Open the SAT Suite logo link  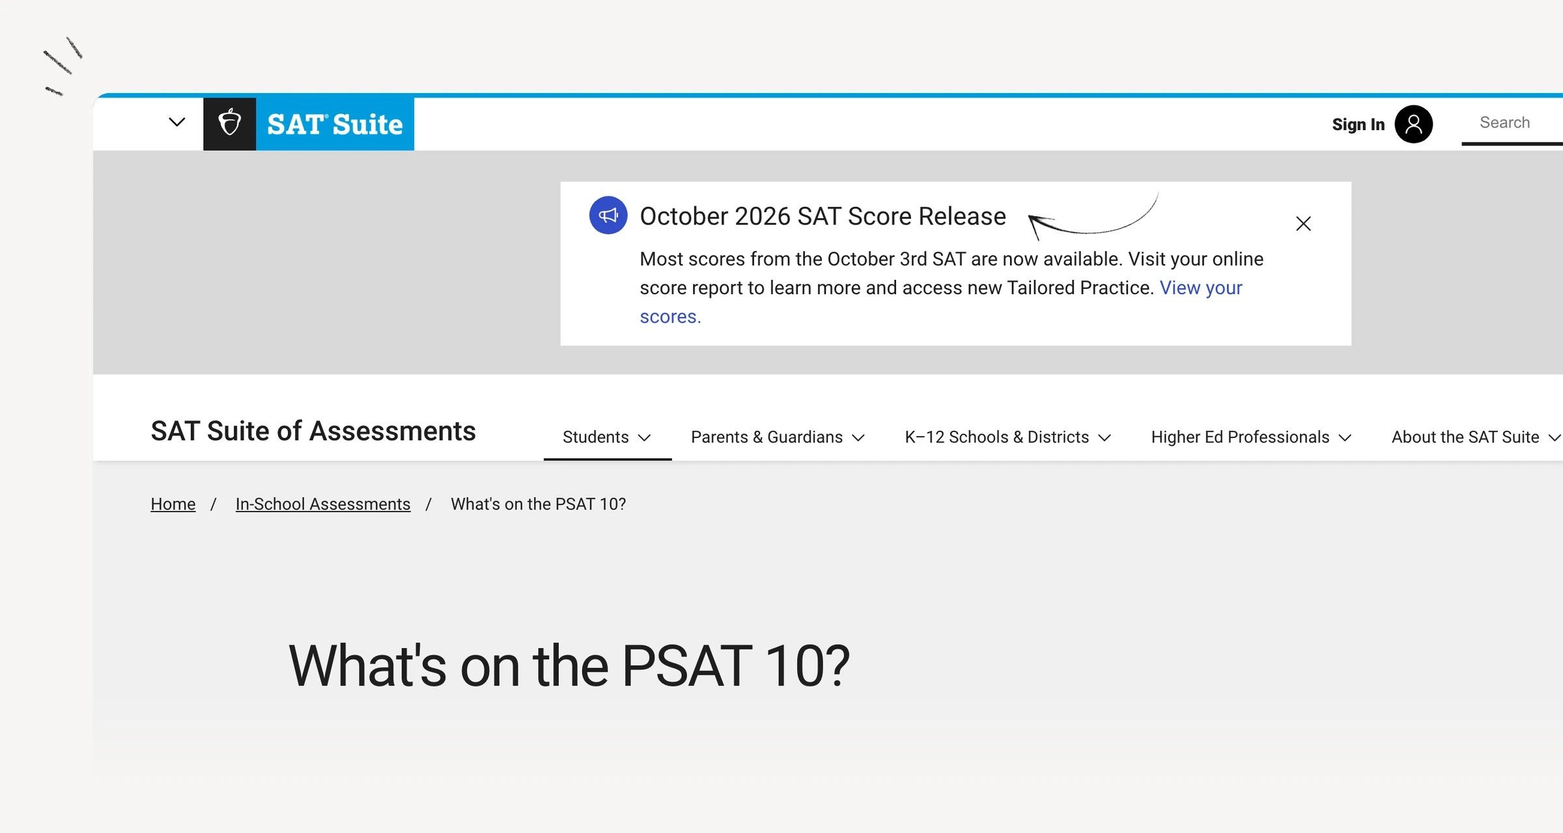tap(335, 124)
